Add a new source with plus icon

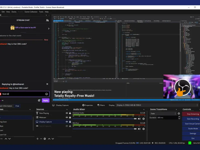pyautogui.click(x=37, y=139)
